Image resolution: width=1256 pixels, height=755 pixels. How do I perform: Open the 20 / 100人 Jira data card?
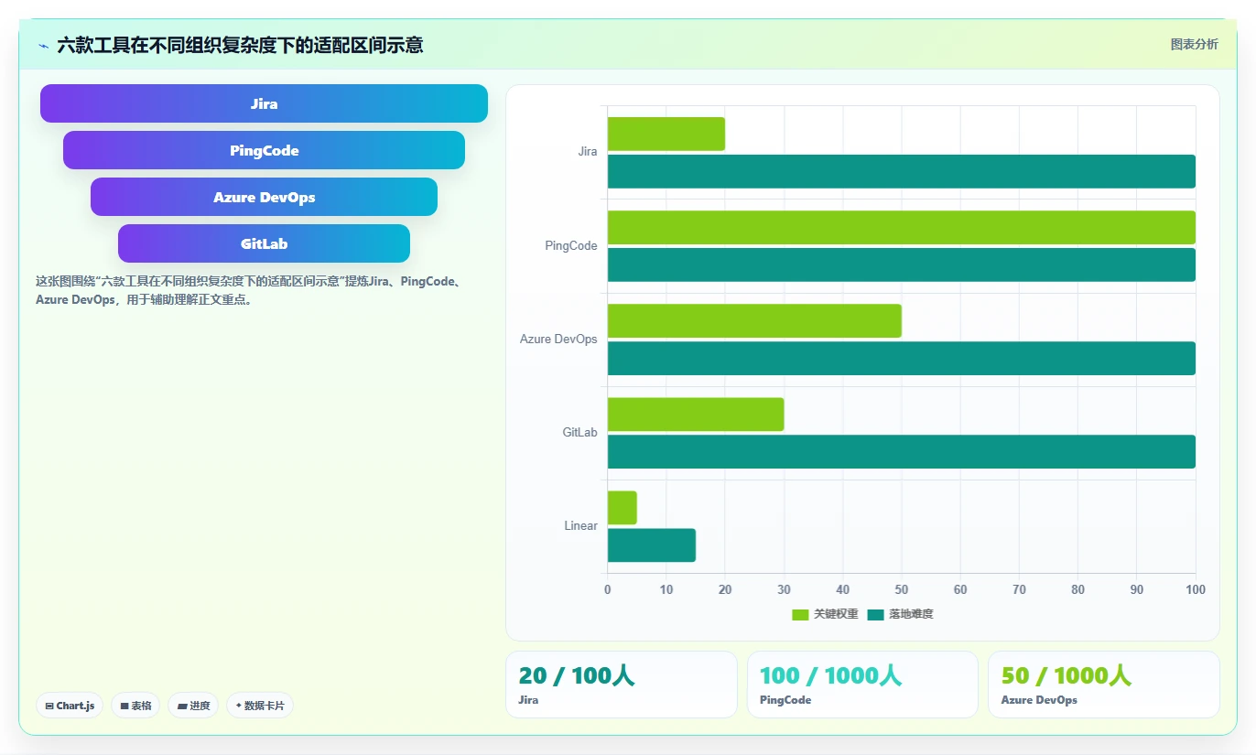[x=621, y=685]
